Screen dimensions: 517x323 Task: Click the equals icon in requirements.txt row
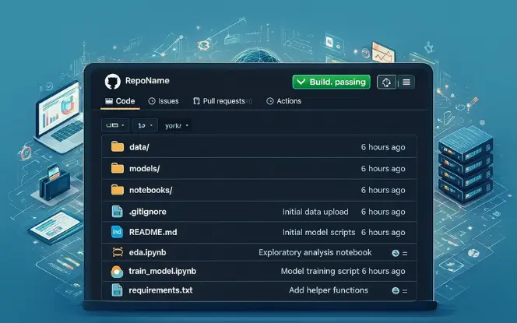tap(405, 291)
